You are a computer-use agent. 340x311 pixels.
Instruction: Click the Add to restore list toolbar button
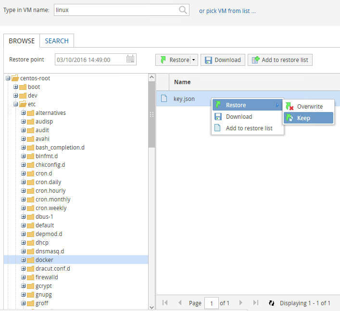coord(280,60)
